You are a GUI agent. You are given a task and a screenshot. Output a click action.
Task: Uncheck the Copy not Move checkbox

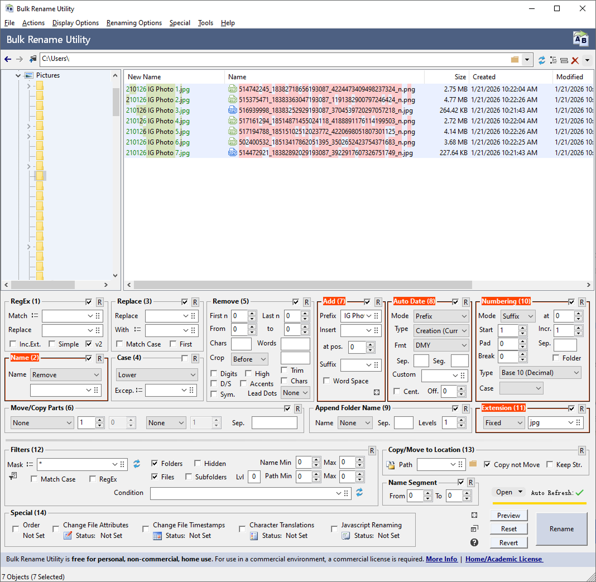click(487, 465)
